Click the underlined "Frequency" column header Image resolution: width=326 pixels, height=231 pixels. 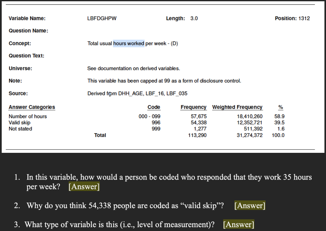coord(193,107)
